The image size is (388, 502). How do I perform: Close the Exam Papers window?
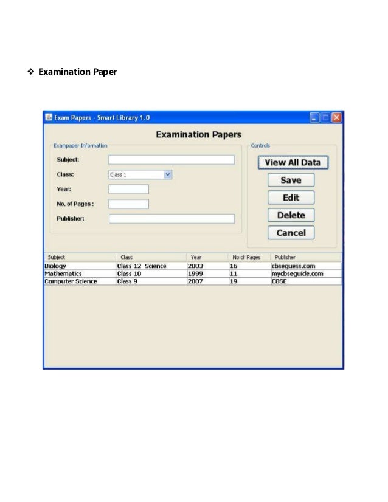click(336, 118)
